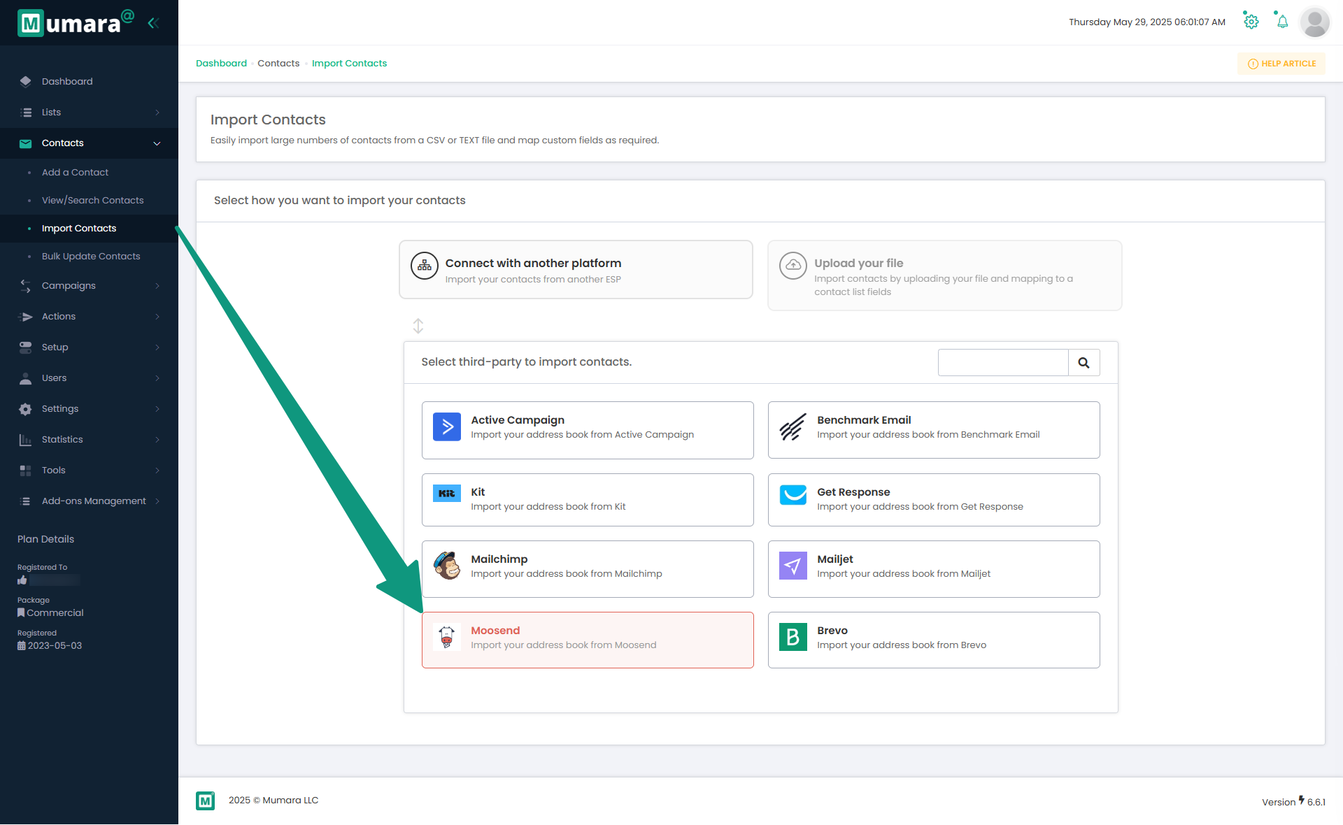Viewport: 1343px width, 825px height.
Task: Choose Connect with another platform option
Action: [576, 270]
